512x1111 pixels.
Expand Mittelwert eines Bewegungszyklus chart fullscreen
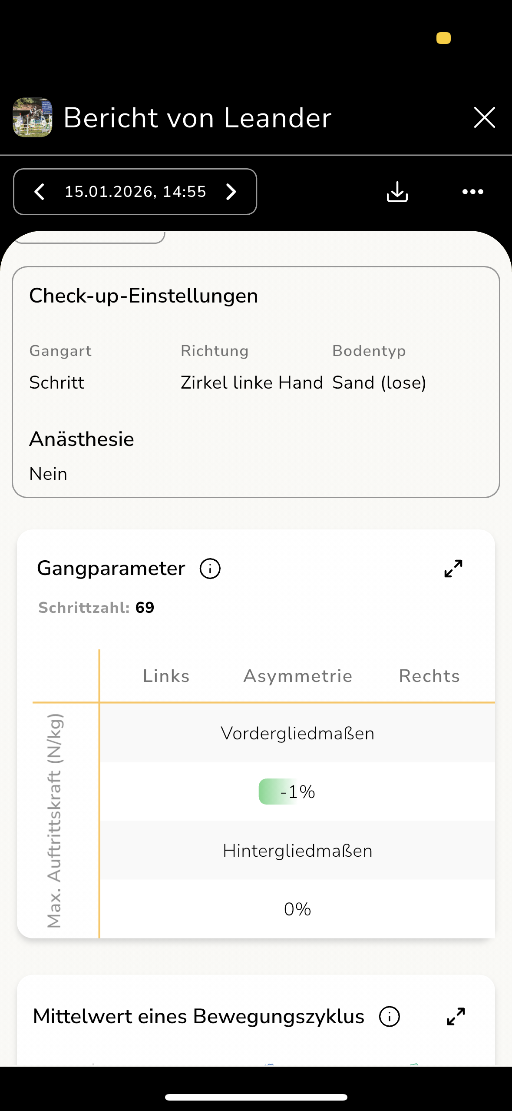point(456,1017)
